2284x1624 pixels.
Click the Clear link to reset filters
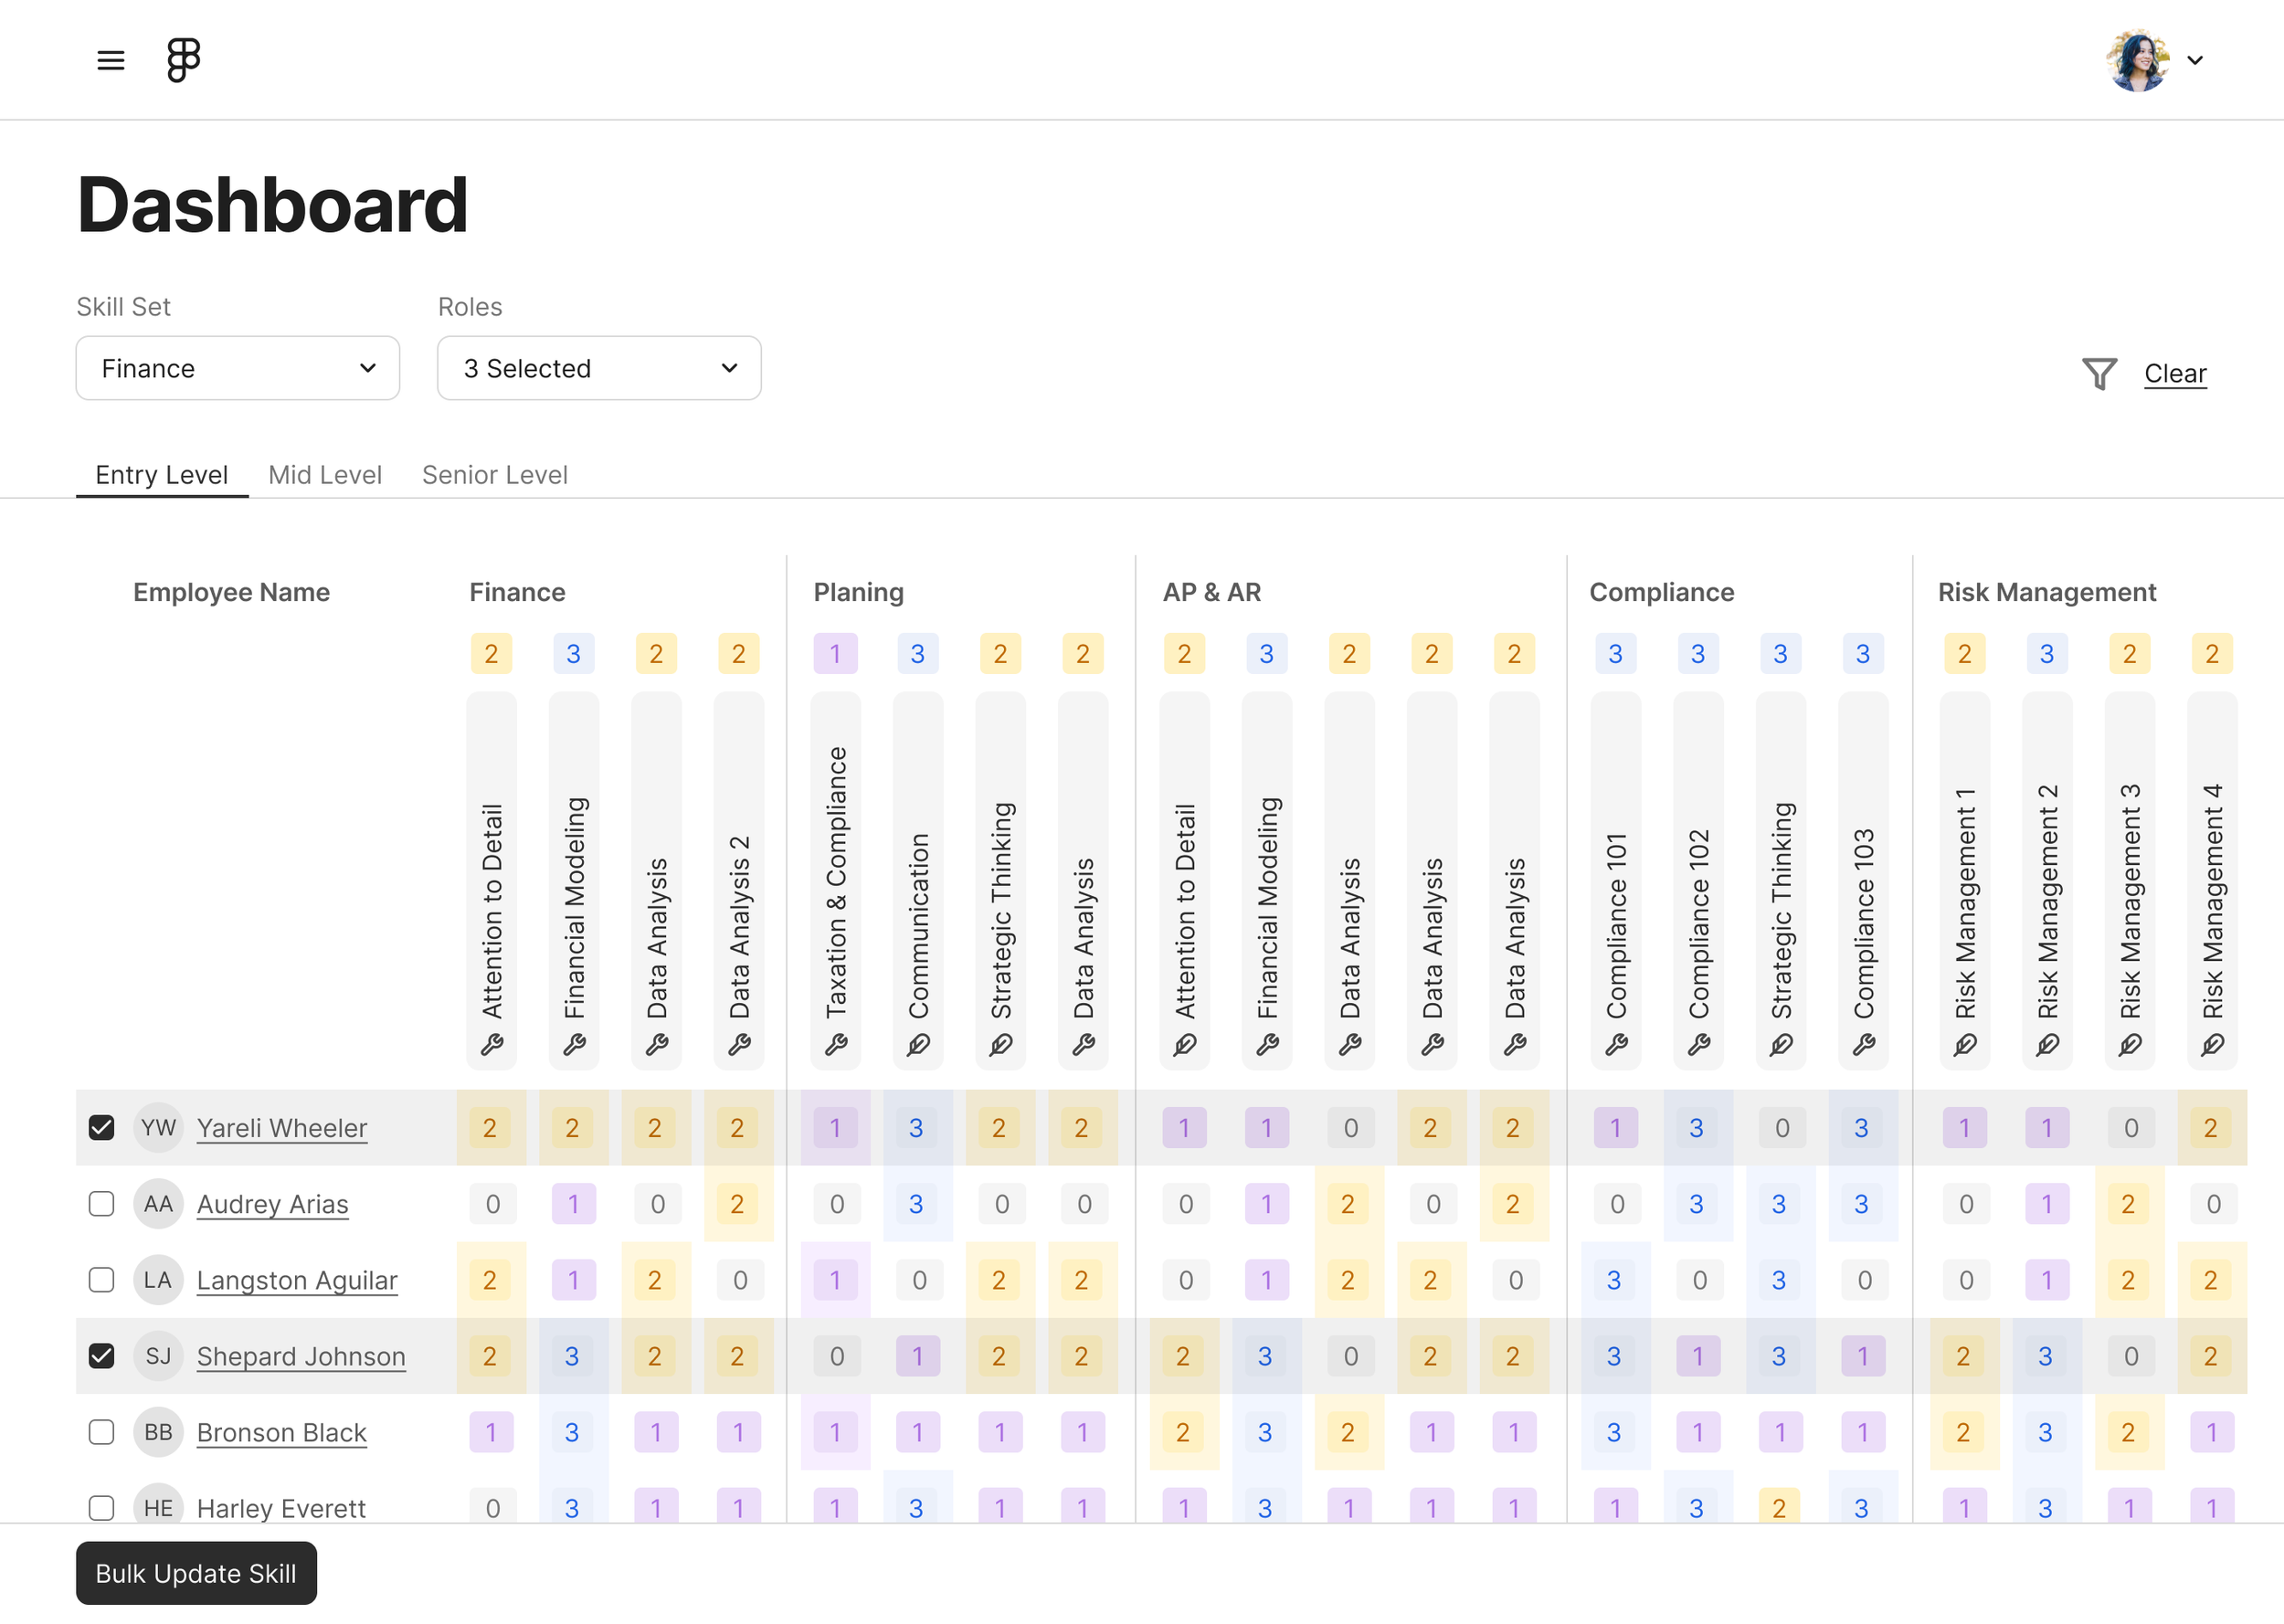[x=2175, y=373]
